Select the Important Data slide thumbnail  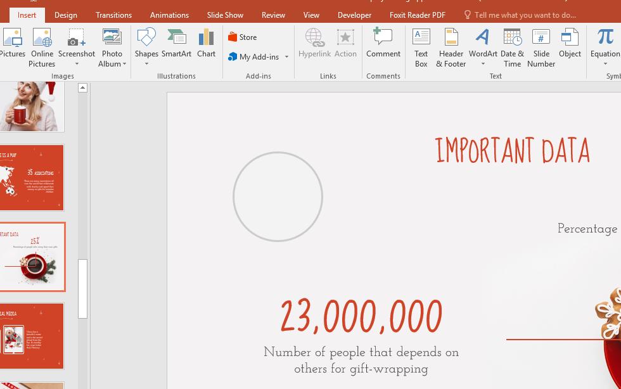tap(32, 257)
